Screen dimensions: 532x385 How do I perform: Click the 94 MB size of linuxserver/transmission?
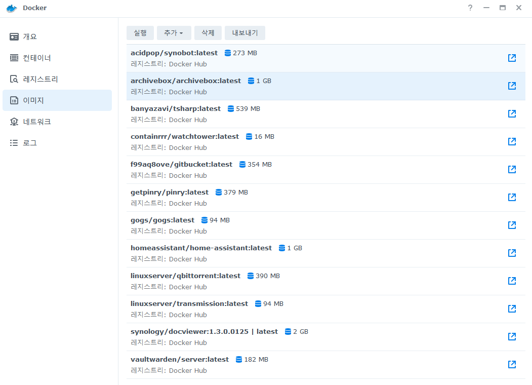pyautogui.click(x=273, y=303)
